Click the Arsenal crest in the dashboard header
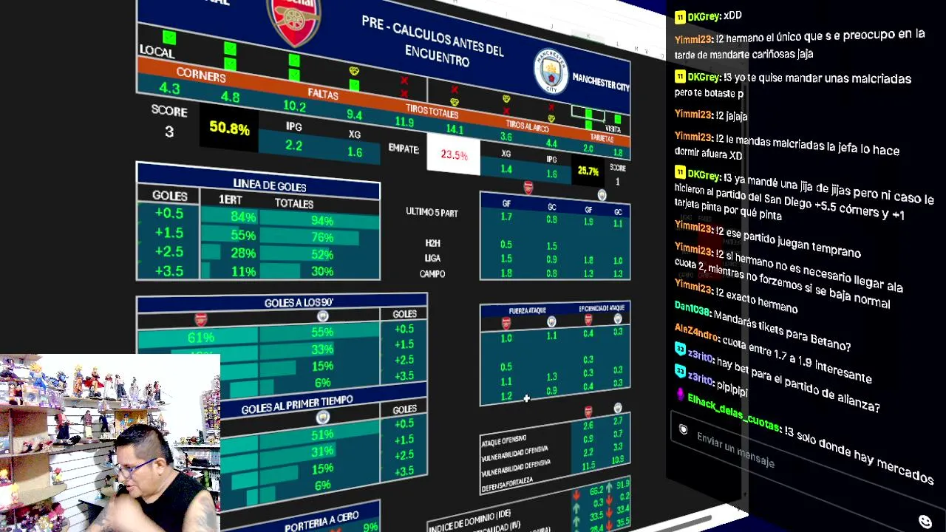The height and width of the screenshot is (532, 946). (294, 21)
